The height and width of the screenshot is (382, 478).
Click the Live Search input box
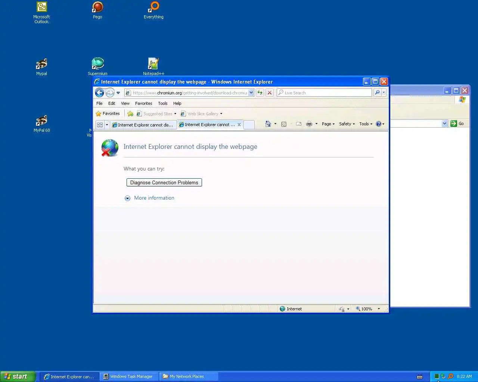[324, 93]
